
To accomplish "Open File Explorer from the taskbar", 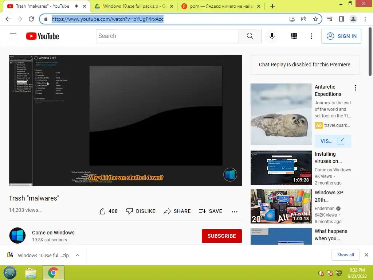I will 31,273.
